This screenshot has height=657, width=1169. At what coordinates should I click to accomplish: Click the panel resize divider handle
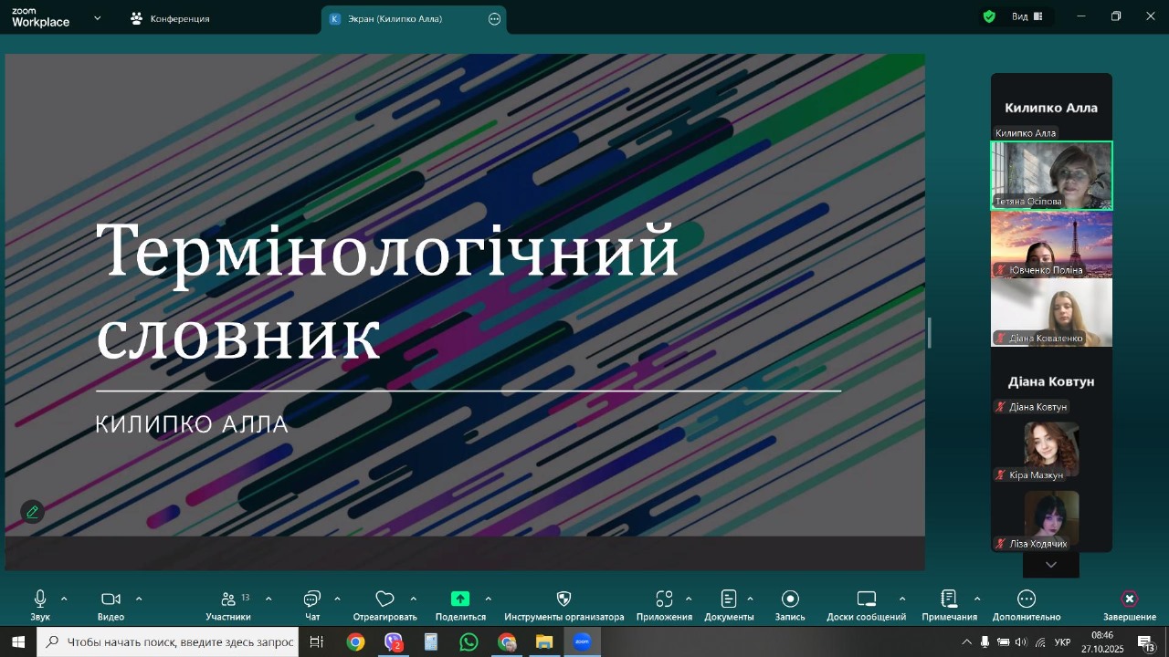click(930, 333)
